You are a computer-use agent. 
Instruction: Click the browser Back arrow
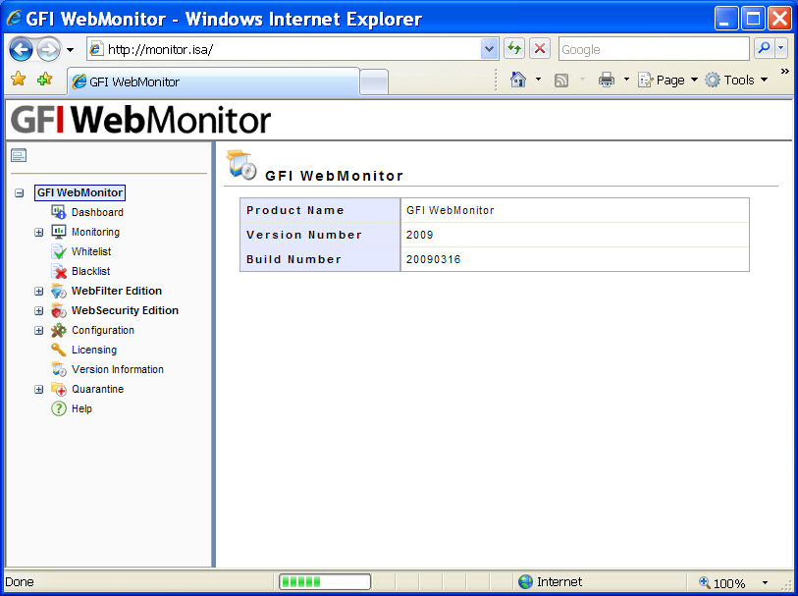pyautogui.click(x=21, y=49)
